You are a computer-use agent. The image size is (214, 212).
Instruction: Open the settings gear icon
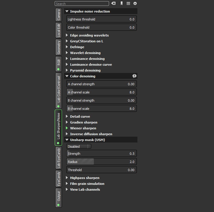(135, 4)
